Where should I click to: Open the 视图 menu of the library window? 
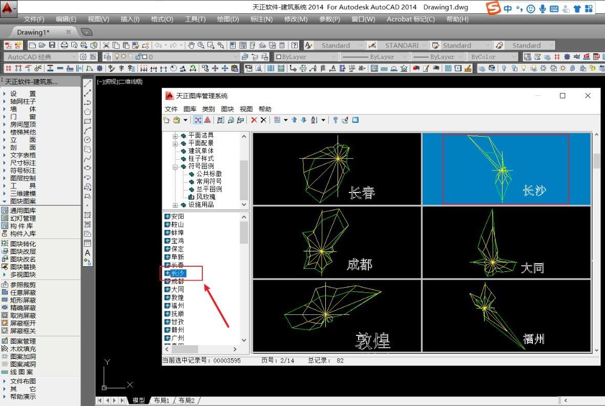tap(246, 109)
